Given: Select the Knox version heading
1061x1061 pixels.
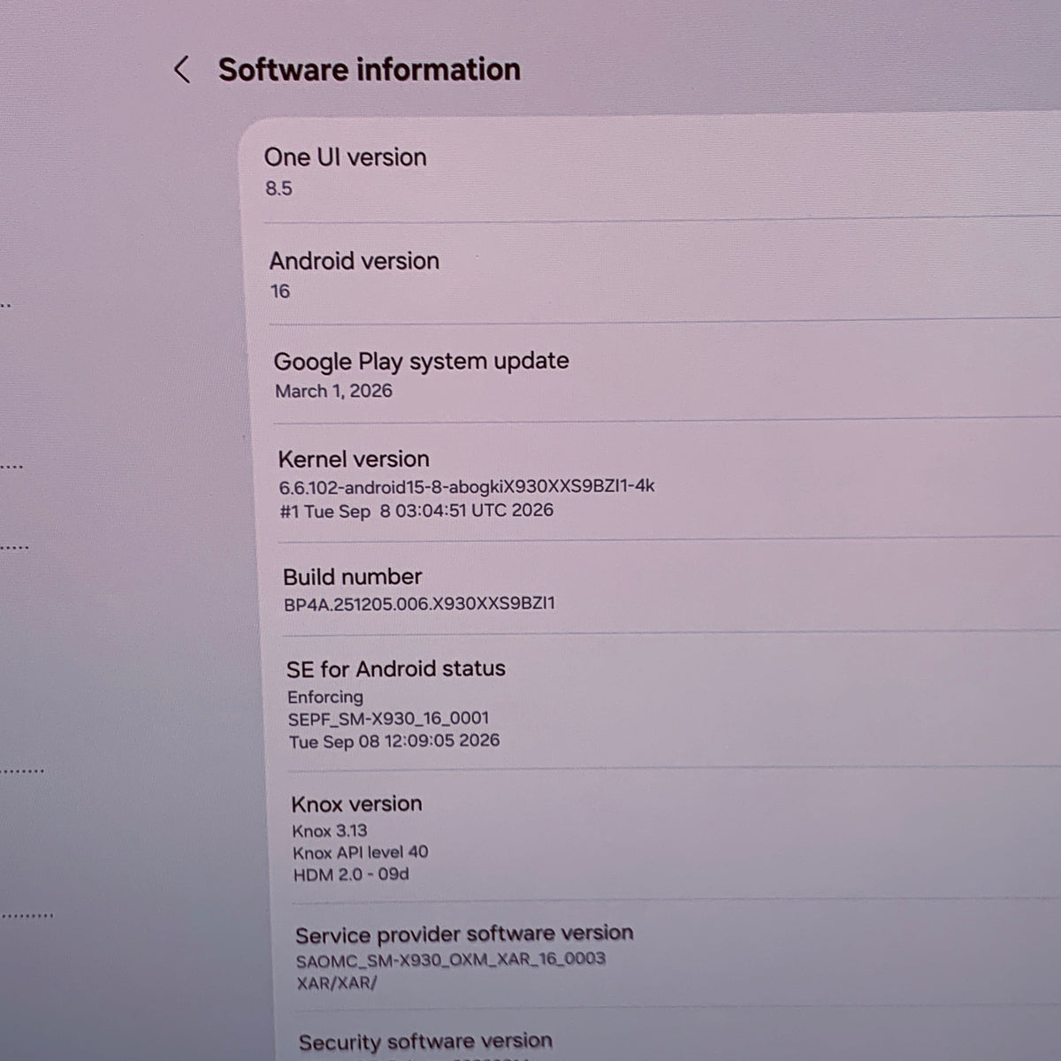Looking at the screenshot, I should 357,804.
